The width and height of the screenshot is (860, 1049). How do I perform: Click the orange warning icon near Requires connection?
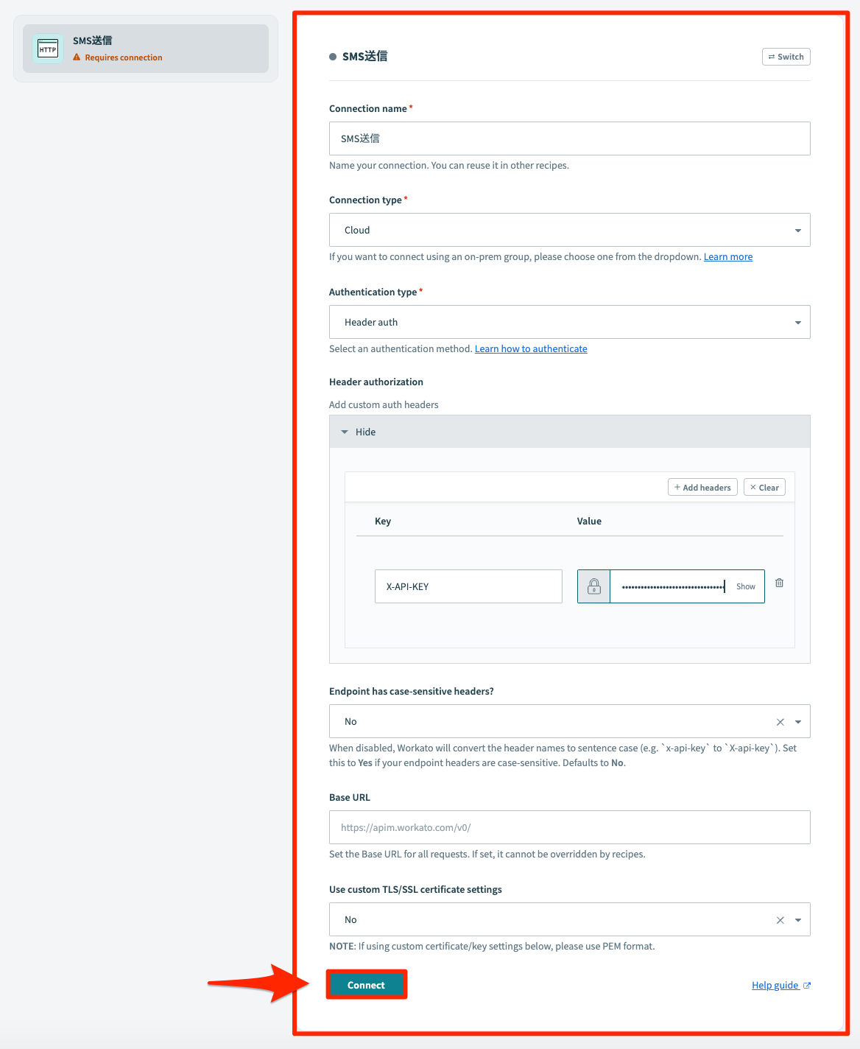77,57
